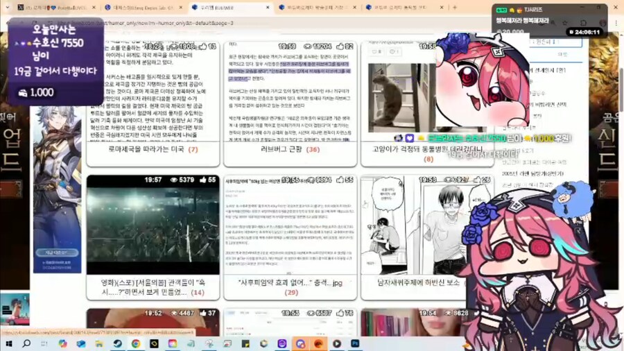Open the '남자새끼주제에' manga post title
This screenshot has width=624, height=351.
pos(418,282)
